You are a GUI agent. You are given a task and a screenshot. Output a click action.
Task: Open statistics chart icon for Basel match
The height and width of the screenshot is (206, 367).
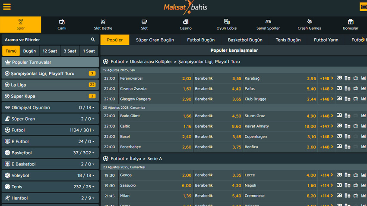[364, 136]
